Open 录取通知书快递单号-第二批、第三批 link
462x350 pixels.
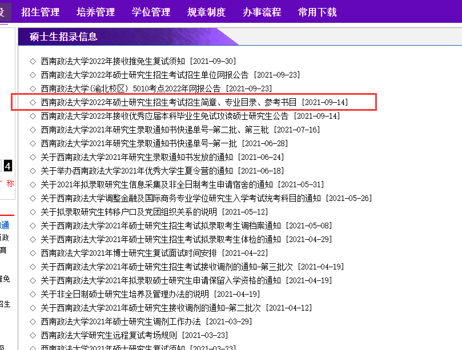155,130
